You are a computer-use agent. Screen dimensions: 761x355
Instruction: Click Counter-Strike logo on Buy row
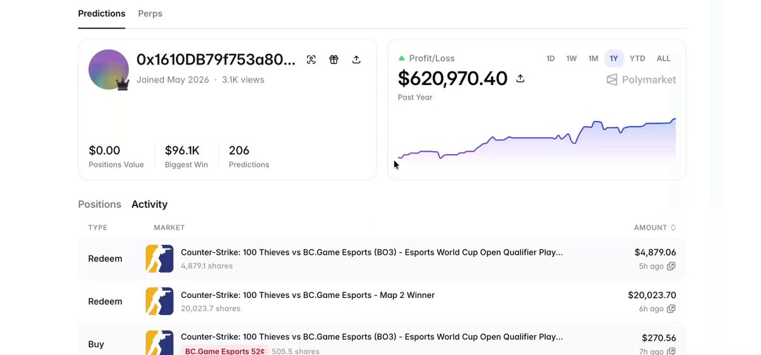point(160,343)
